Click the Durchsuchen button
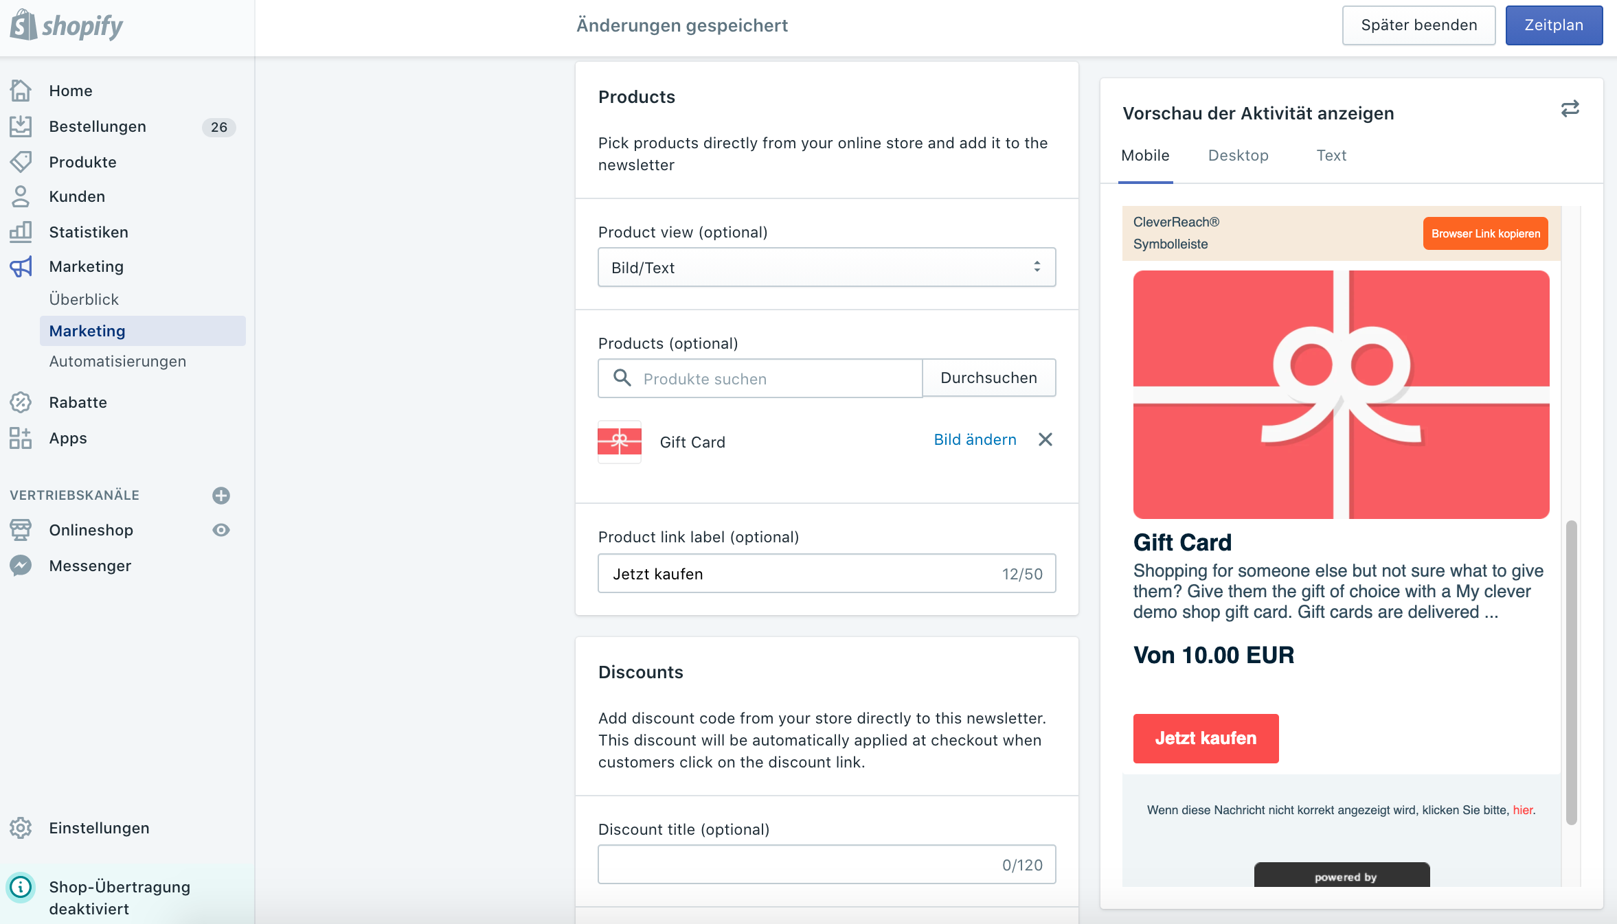 pos(988,378)
